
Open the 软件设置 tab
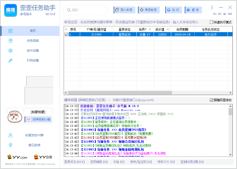click(30, 51)
